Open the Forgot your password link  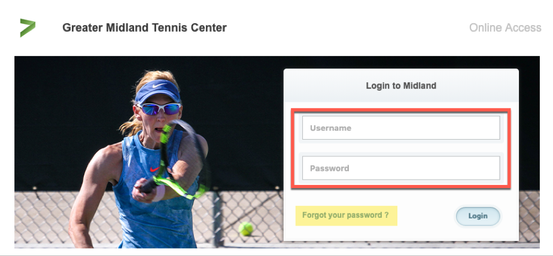pyautogui.click(x=346, y=215)
